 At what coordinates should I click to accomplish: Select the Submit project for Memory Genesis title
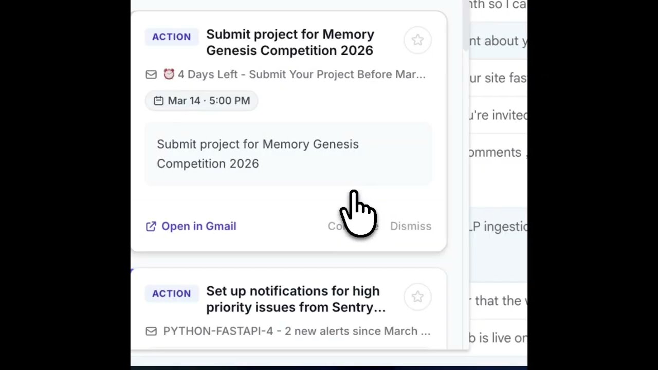290,42
